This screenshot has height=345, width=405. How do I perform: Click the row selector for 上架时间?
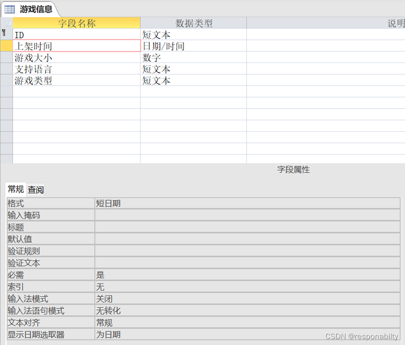[6, 46]
